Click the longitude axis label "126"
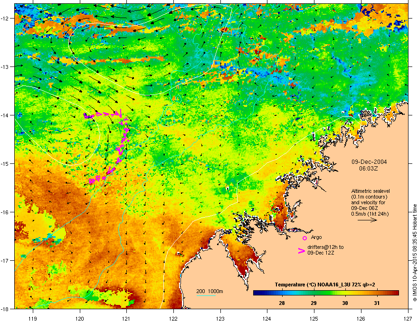The image size is (418, 323). point(361,318)
